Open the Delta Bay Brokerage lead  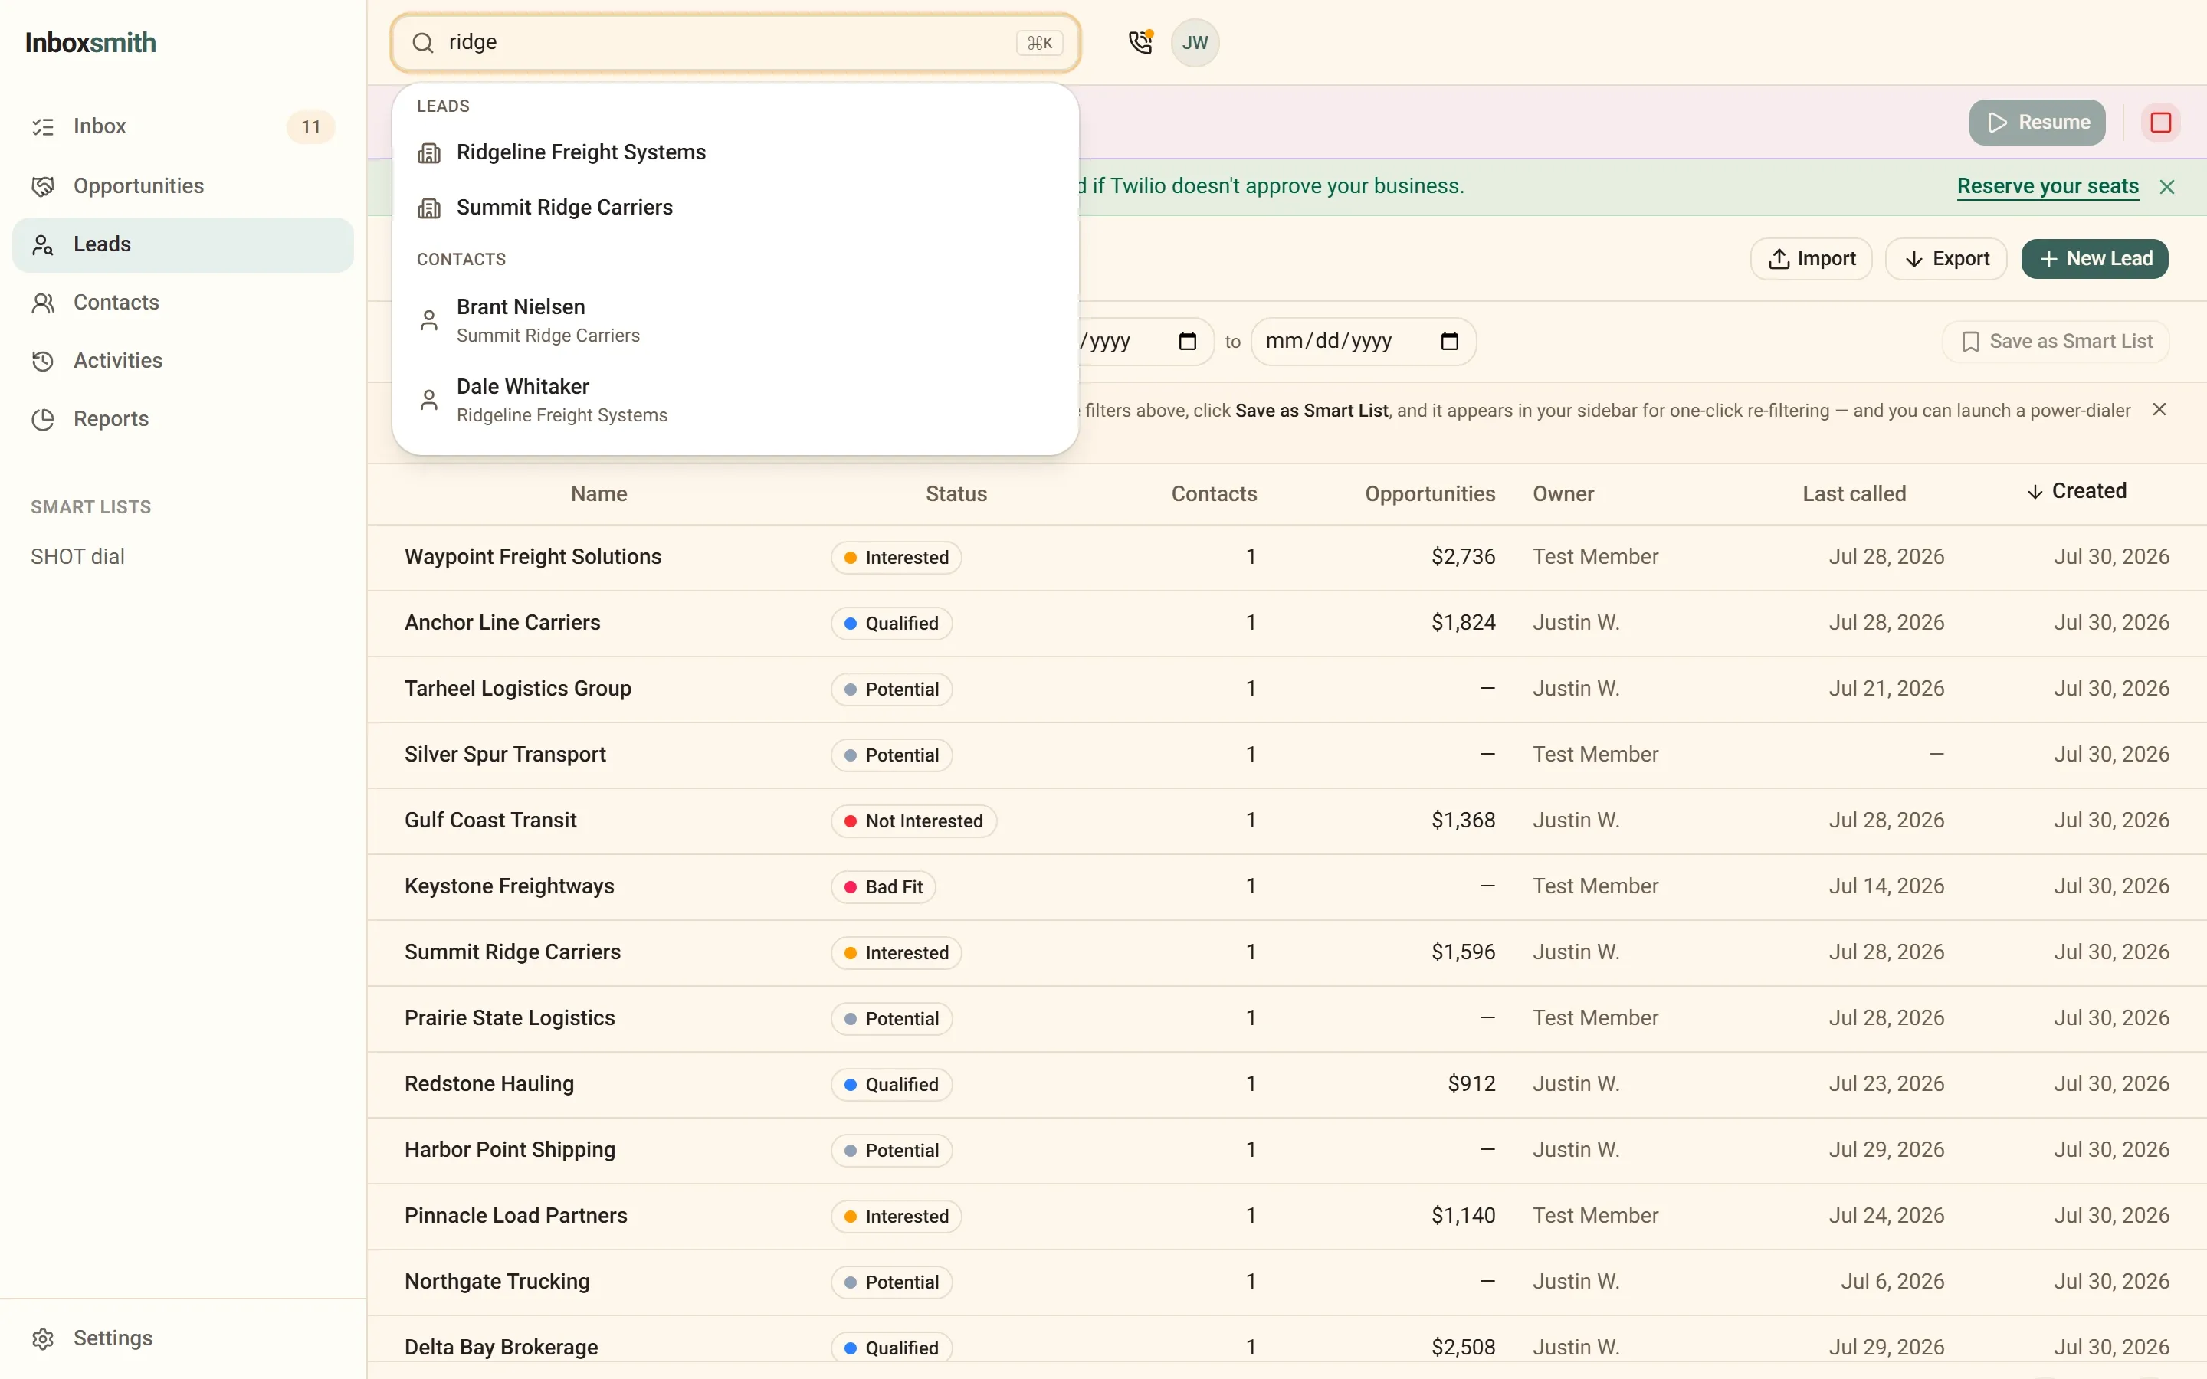[x=502, y=1348]
